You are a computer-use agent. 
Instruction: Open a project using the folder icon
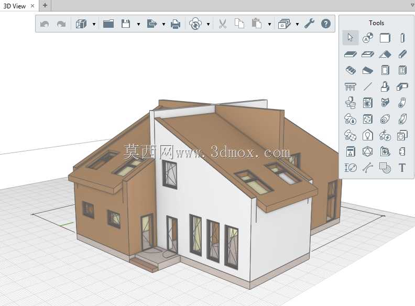pyautogui.click(x=108, y=24)
